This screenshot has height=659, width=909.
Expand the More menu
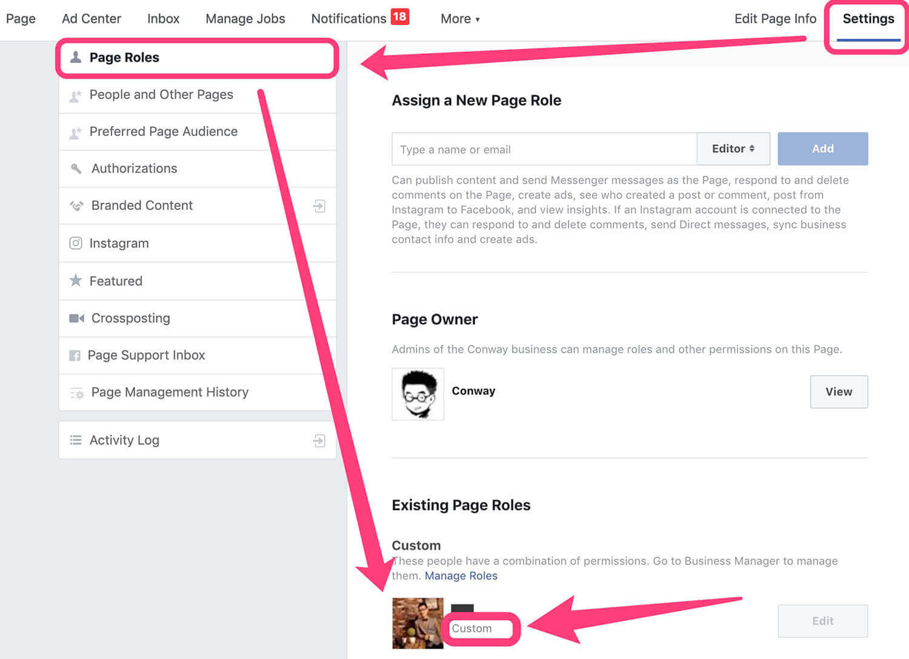click(460, 19)
